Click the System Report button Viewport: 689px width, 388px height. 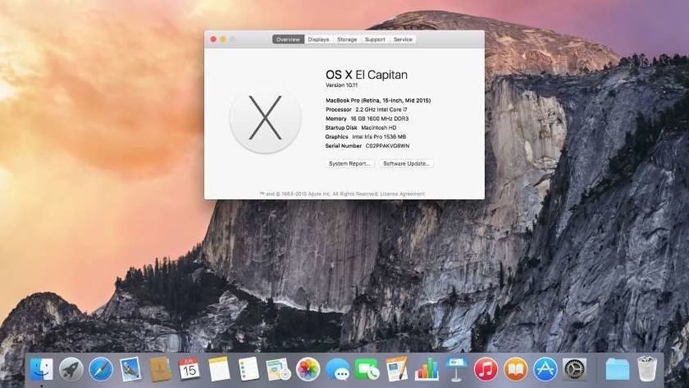click(350, 164)
